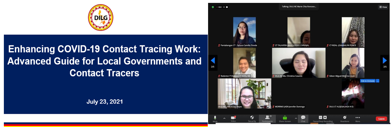This screenshot has height=127, width=392.
Task: Mute the microphone in Zoom toolbar
Action: [215, 119]
